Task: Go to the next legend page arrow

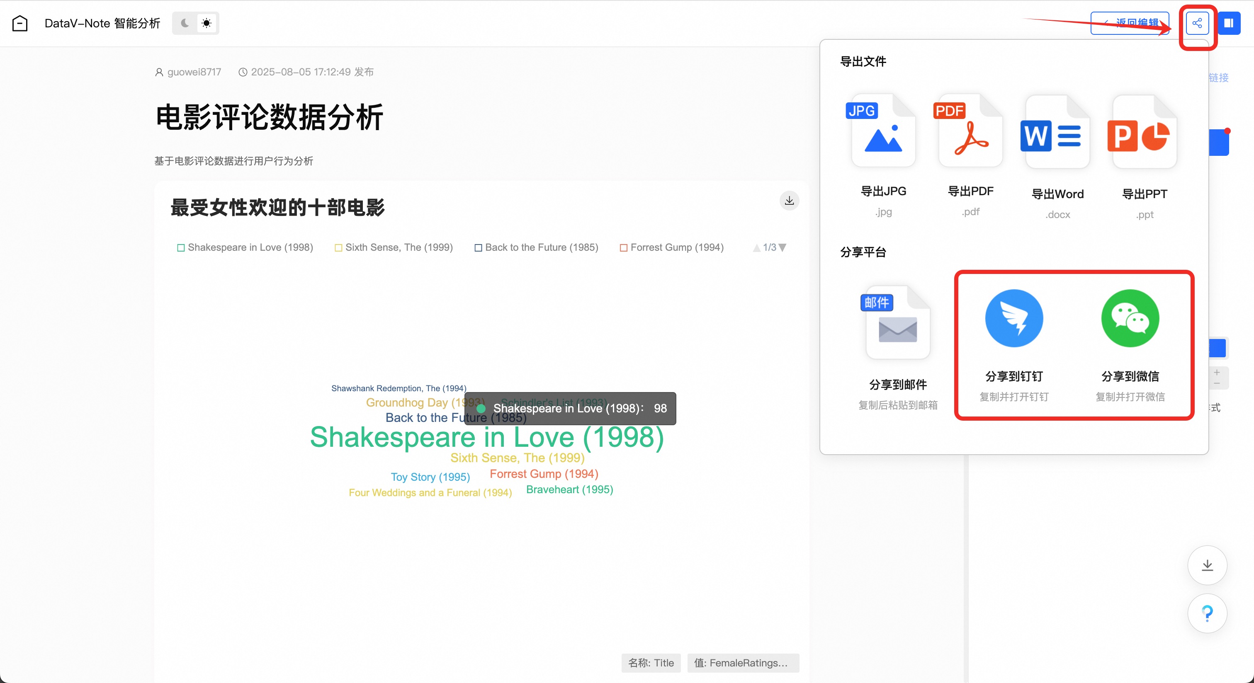Action: pyautogui.click(x=782, y=247)
